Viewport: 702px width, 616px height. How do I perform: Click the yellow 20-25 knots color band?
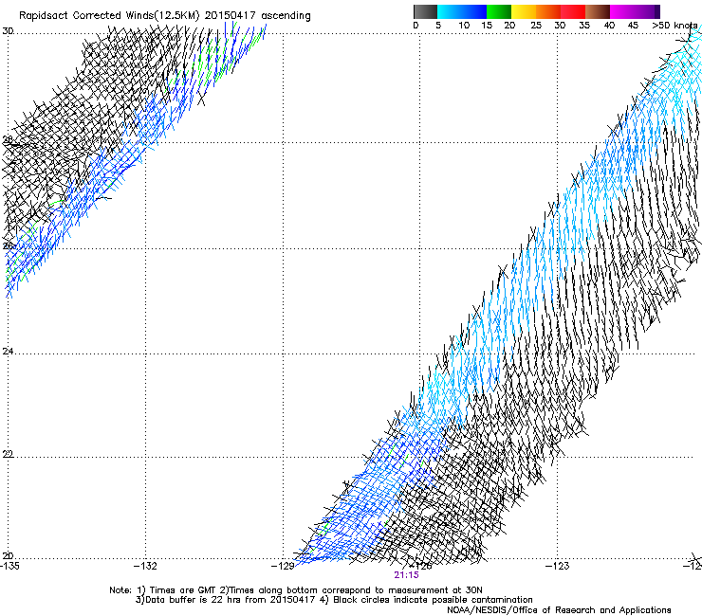click(524, 11)
